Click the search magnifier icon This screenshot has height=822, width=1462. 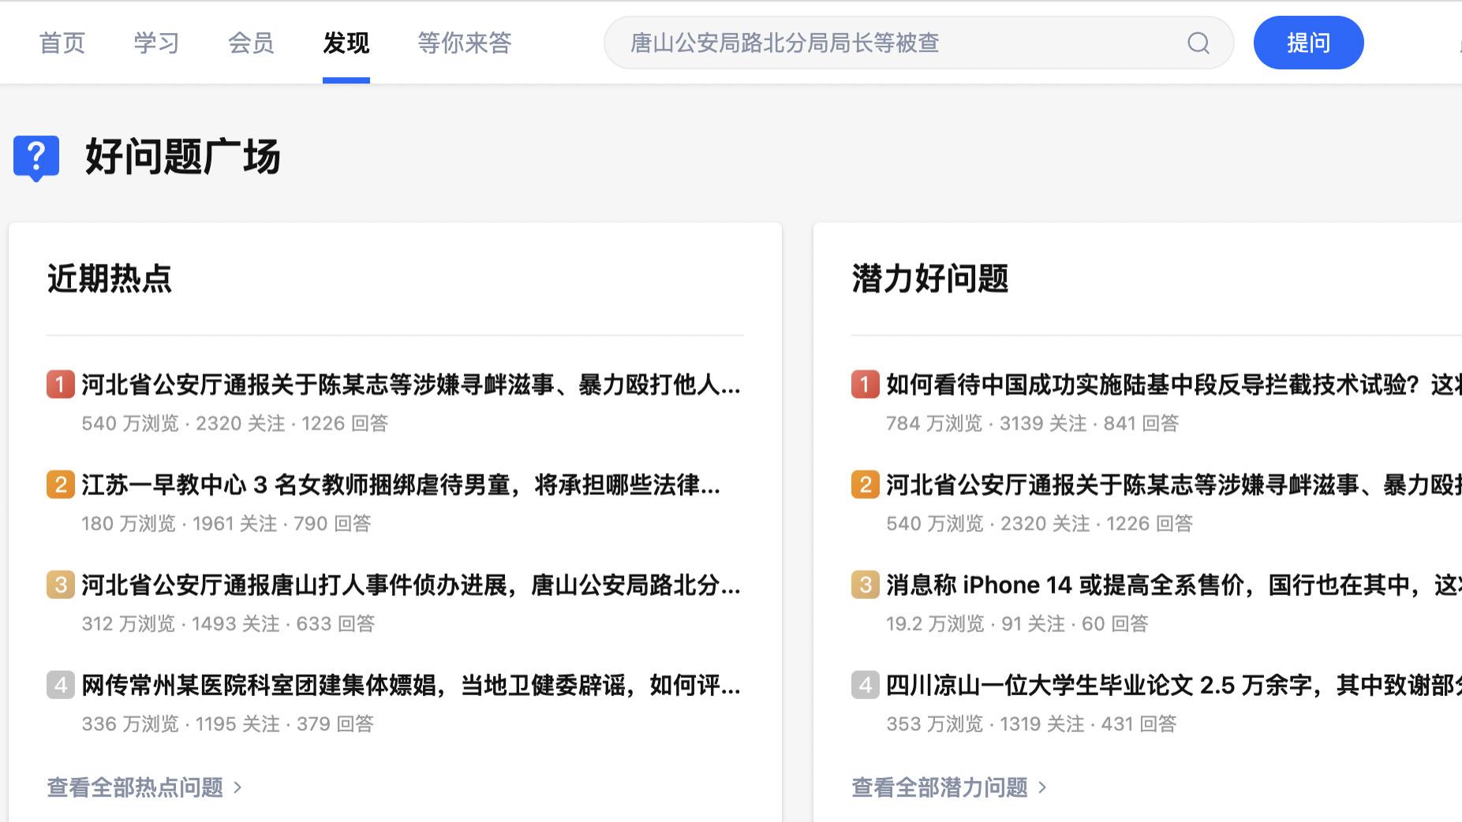click(x=1198, y=43)
